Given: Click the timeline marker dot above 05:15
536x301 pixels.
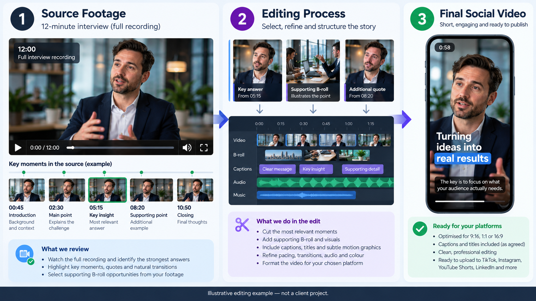Looking at the screenshot, I should coord(104,172).
